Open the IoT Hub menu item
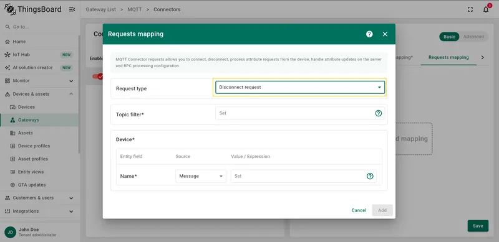The width and height of the screenshot is (499, 242). pyautogui.click(x=39, y=55)
